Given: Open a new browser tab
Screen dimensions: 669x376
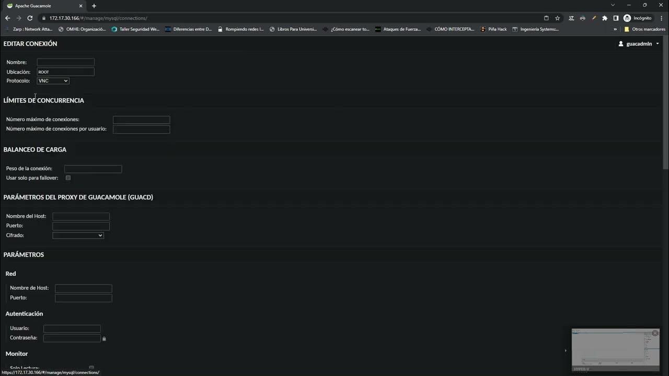Looking at the screenshot, I should point(94,6).
